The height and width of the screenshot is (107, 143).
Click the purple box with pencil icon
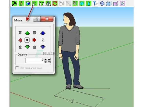[116, 4]
